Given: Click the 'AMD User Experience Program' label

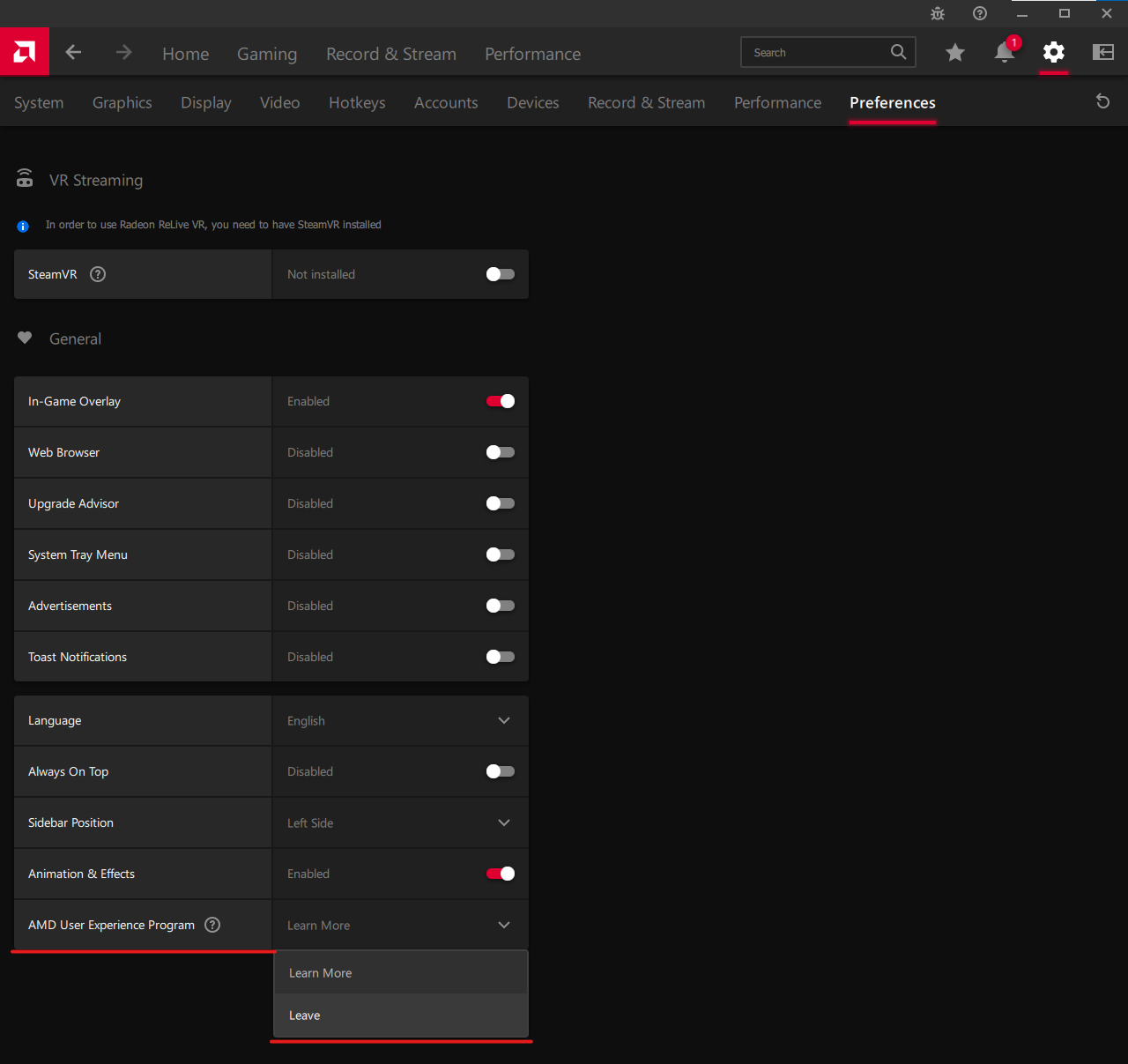Looking at the screenshot, I should (111, 925).
